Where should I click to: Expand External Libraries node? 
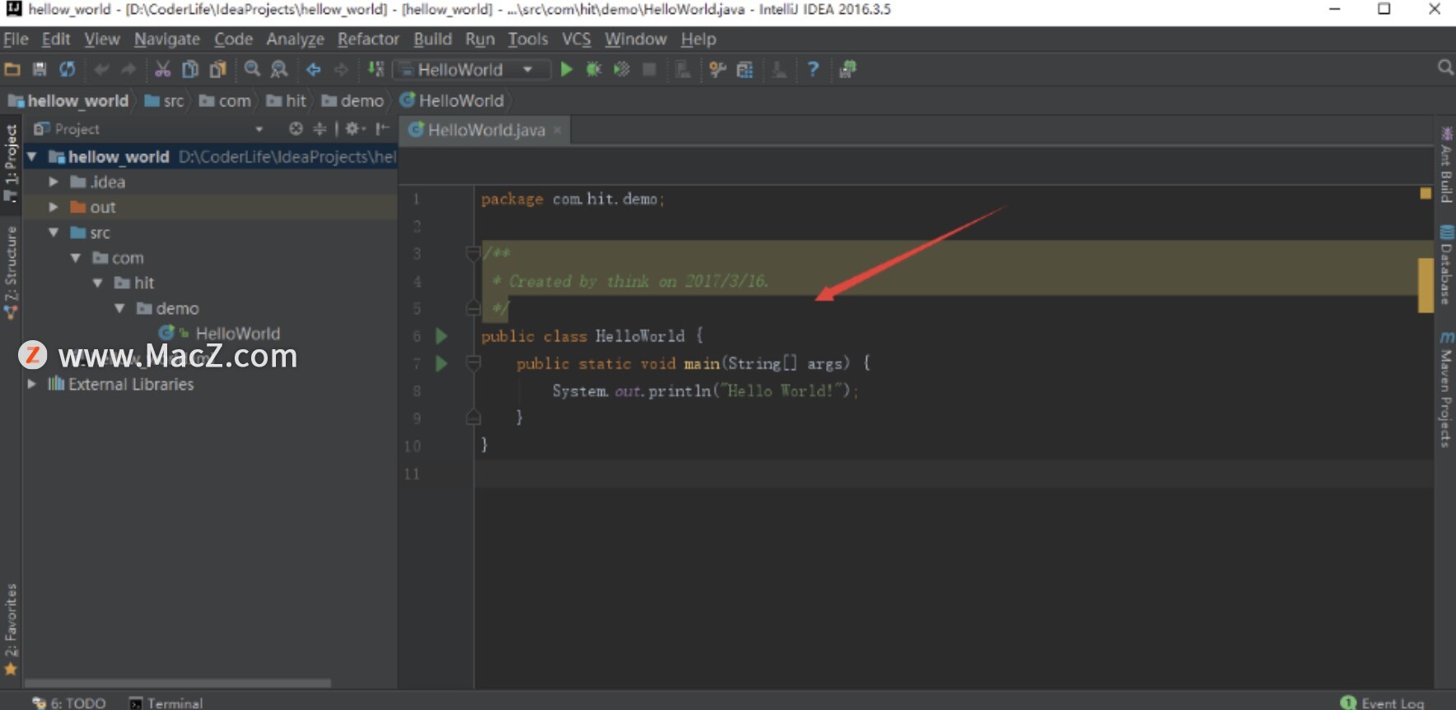coord(32,384)
